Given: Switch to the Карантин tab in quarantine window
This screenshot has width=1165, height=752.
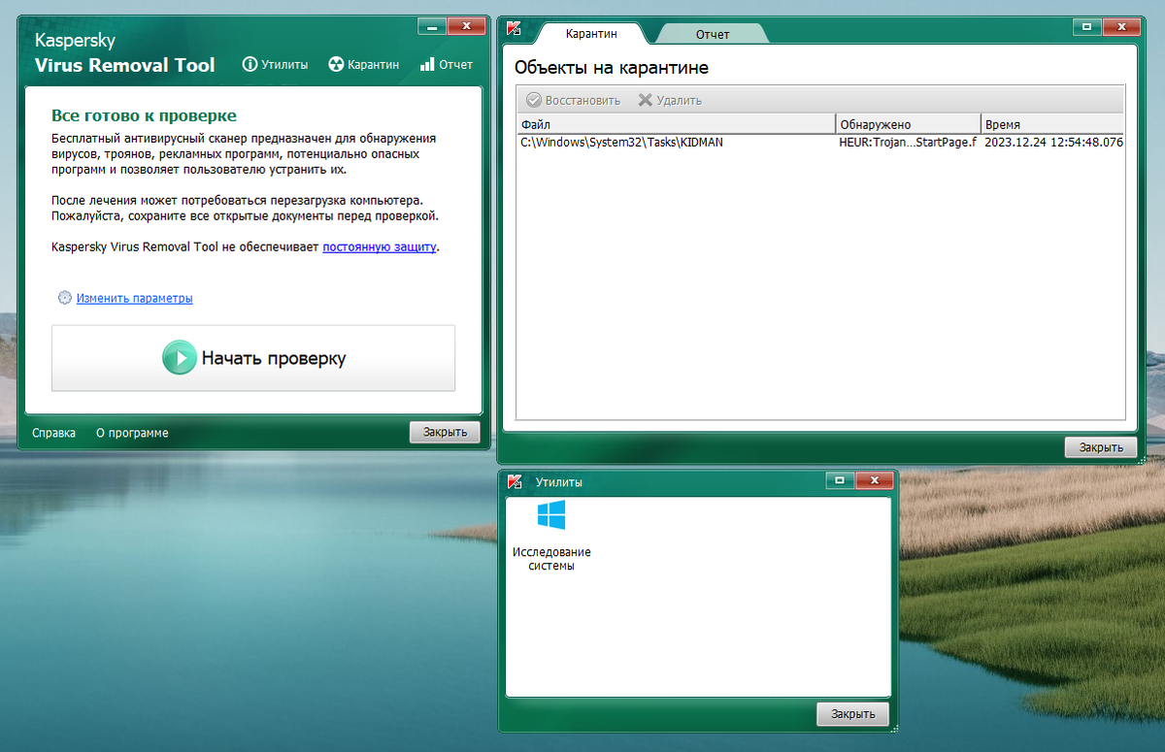Looking at the screenshot, I should pos(591,34).
